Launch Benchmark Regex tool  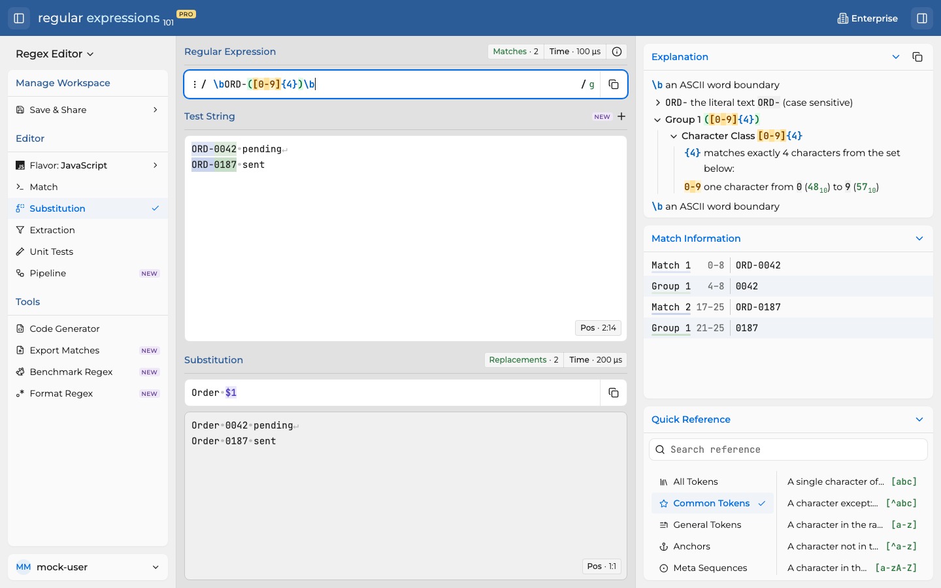[88, 372]
